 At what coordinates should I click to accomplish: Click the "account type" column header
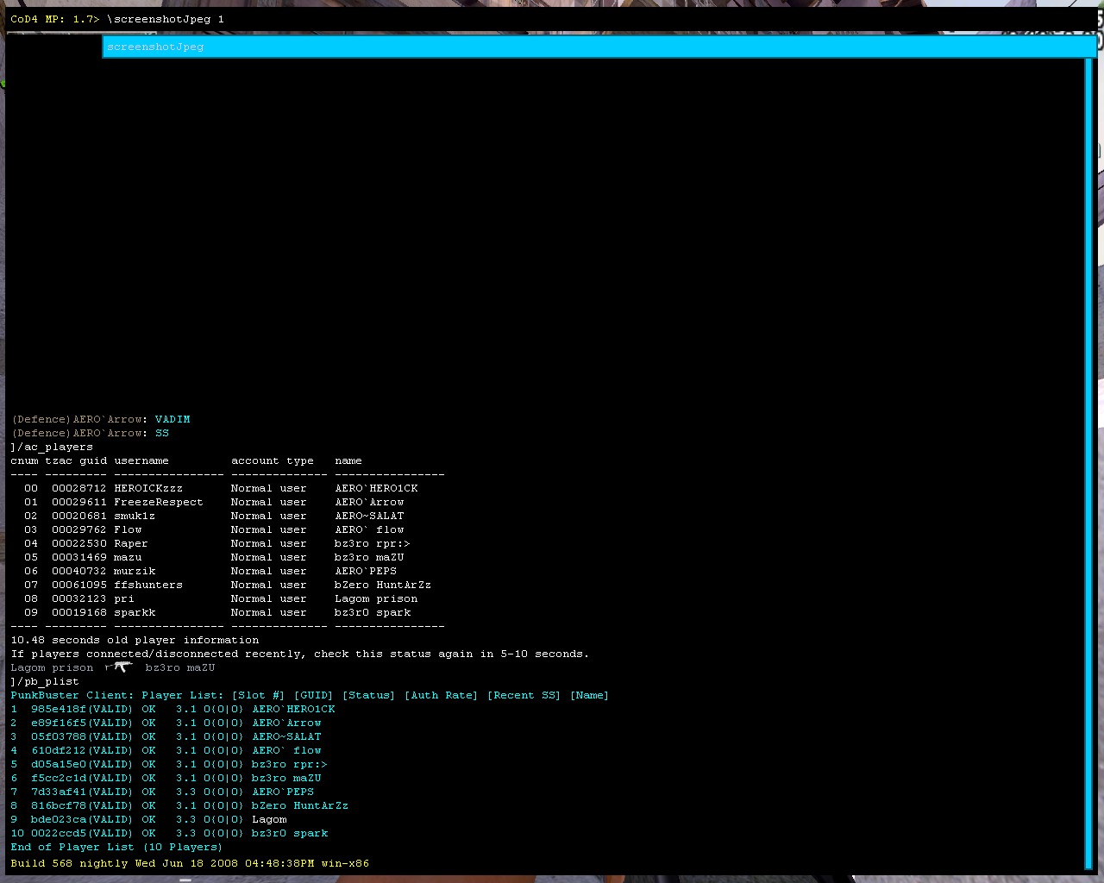[x=273, y=460]
